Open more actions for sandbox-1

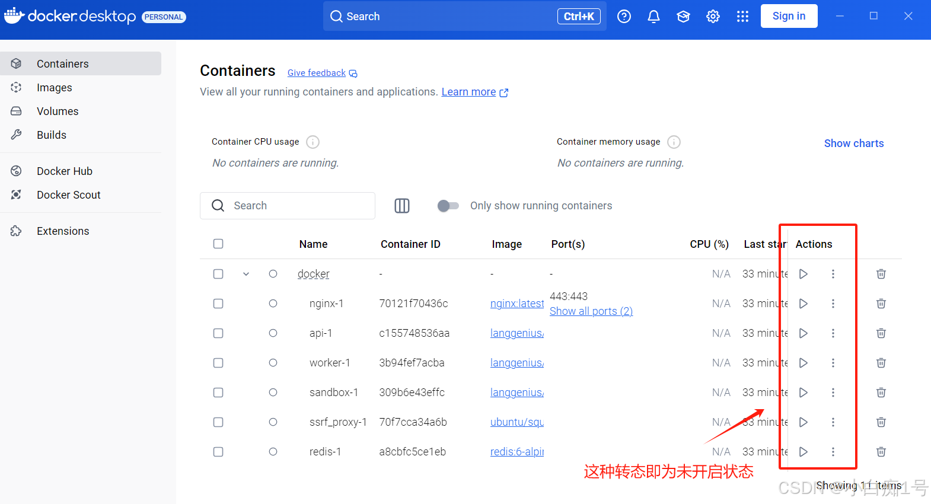click(x=833, y=393)
